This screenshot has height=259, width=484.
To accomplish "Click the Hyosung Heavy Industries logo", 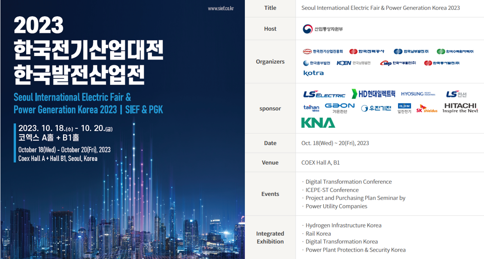I will tap(418, 94).
